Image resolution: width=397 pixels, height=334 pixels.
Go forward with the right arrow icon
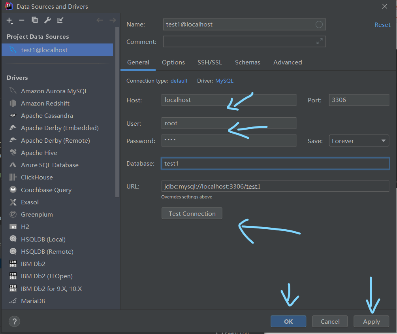click(113, 20)
